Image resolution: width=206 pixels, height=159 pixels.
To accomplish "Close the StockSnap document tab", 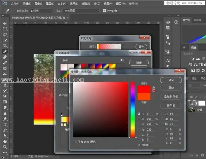I will [x=67, y=18].
